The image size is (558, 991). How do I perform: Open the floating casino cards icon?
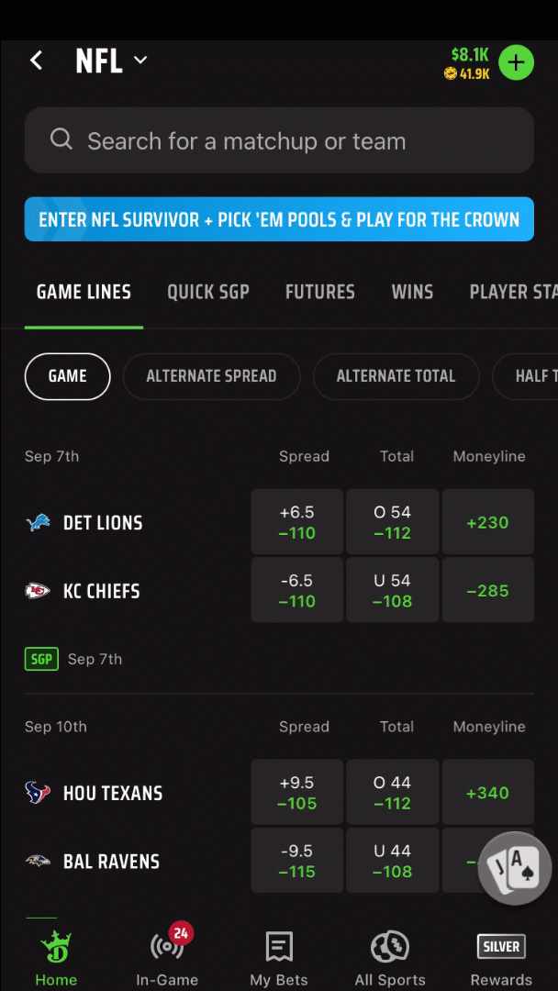coord(514,868)
